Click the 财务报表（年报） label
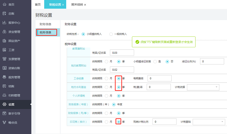This screenshot has height=134, width=227. point(78,104)
